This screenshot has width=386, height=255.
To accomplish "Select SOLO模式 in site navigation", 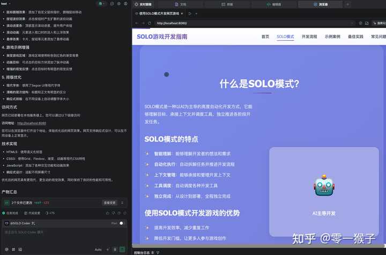I will [x=285, y=37].
